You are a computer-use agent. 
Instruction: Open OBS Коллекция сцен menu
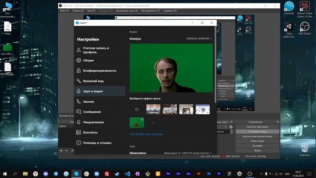tap(127, 11)
